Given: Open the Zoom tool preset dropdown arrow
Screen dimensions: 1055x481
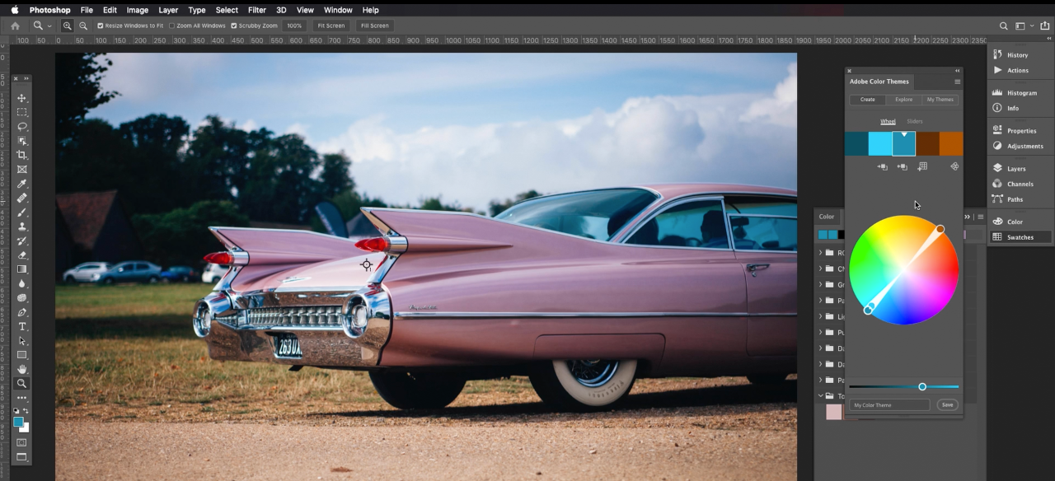Looking at the screenshot, I should pyautogui.click(x=49, y=26).
